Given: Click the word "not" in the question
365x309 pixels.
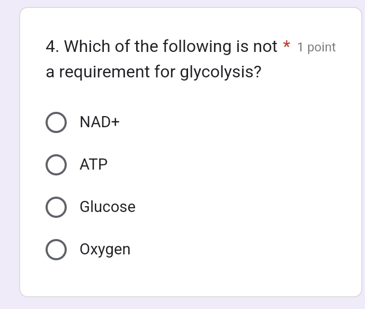Looking at the screenshot, I should coord(265,47).
